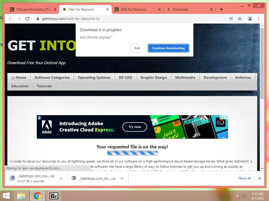Image resolution: width=269 pixels, height=201 pixels.
Task: Open Chrome three-dot menu
Action: 258,19
